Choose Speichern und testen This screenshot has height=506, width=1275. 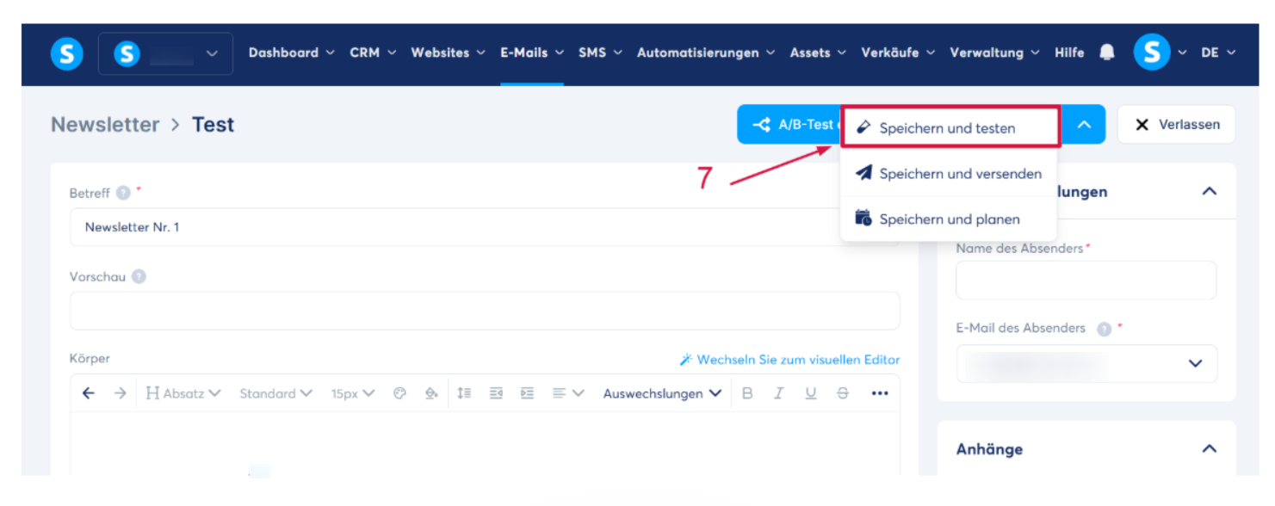tap(950, 127)
